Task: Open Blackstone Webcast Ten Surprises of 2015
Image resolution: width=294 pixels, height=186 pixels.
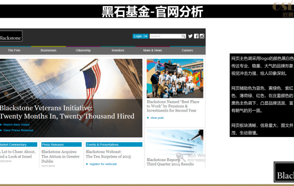Action: coord(108,154)
